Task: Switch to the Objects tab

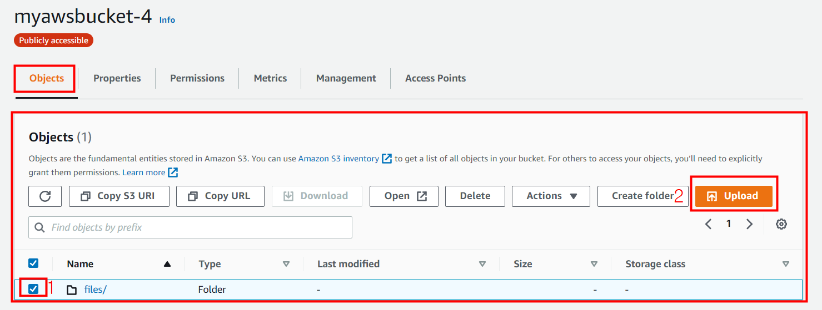Action: click(47, 78)
